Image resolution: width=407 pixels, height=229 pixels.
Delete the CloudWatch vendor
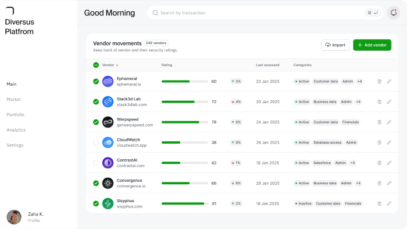pos(379,143)
